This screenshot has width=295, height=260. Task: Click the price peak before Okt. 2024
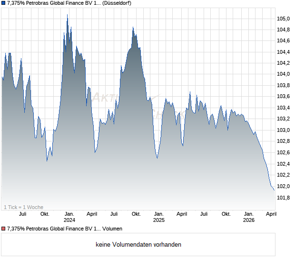tap(133, 27)
